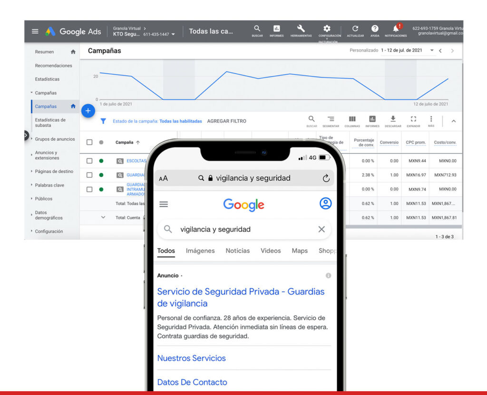Collapse the chart with the up chevron
Viewport: 487px width, 395px height.
(453, 121)
